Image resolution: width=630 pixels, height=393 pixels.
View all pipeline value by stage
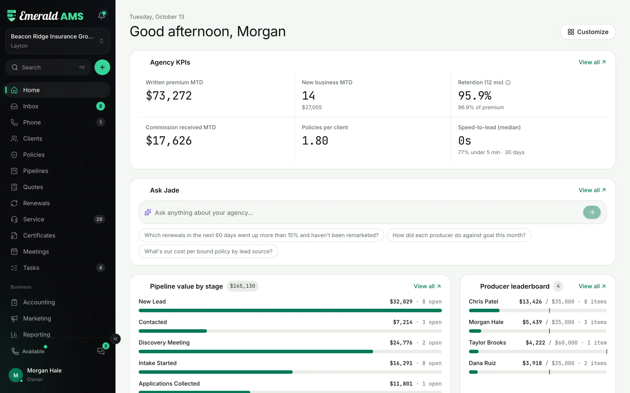coord(427,286)
